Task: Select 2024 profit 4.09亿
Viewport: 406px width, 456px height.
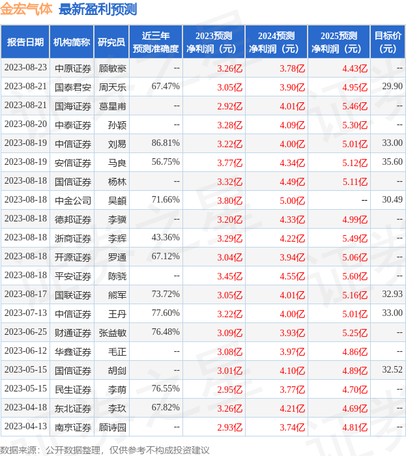Action: click(x=293, y=125)
